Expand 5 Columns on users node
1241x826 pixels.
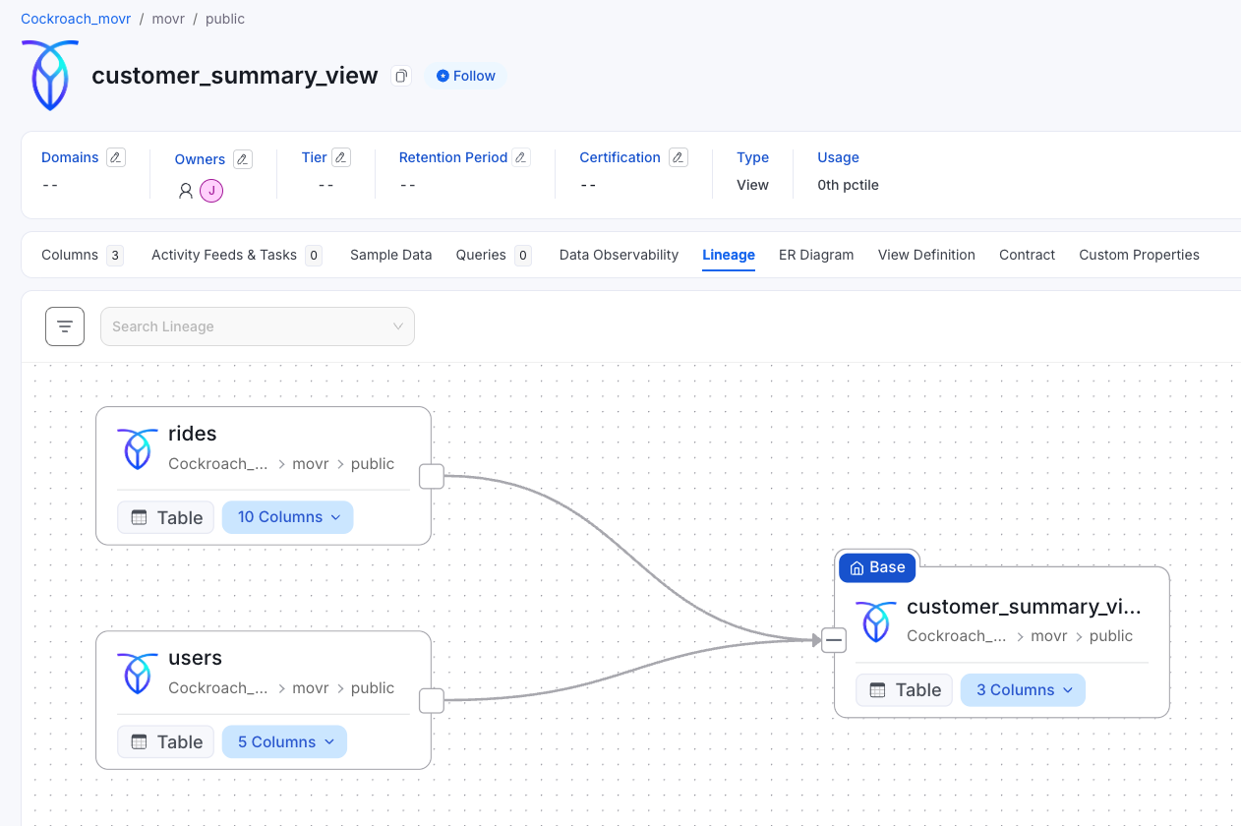tap(284, 741)
